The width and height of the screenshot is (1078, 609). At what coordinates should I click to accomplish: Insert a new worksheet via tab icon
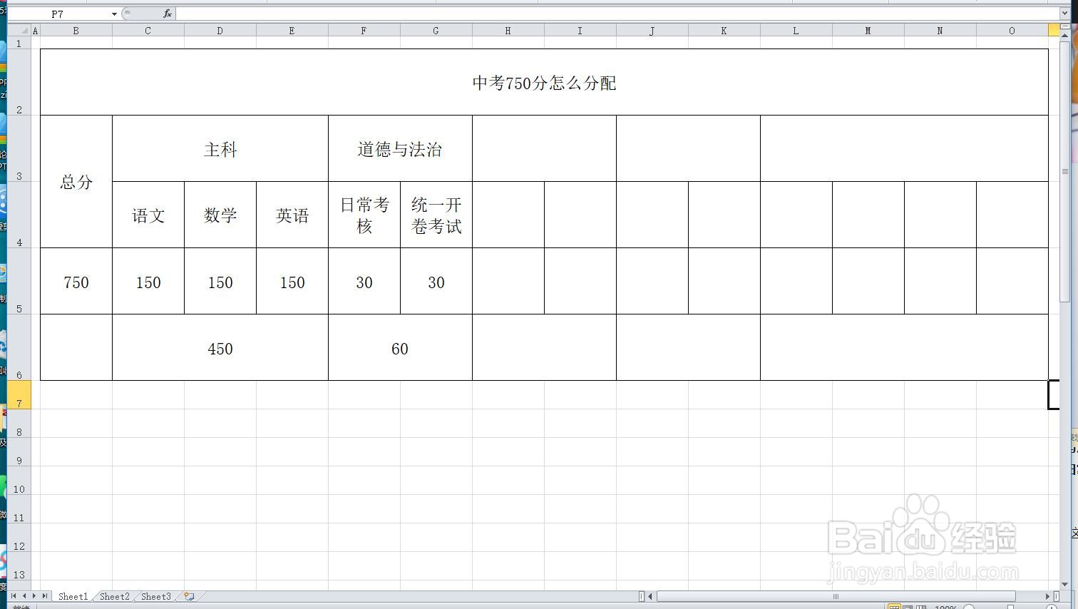click(x=189, y=596)
